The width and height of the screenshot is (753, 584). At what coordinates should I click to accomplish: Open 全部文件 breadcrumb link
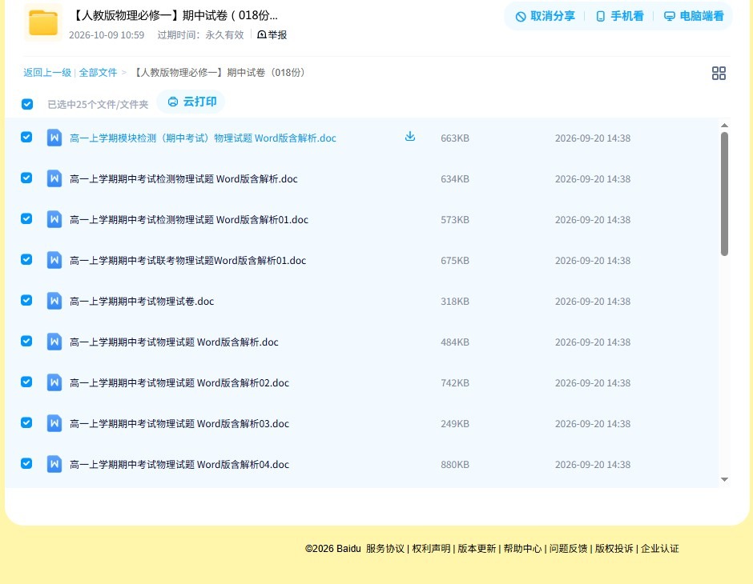pyautogui.click(x=98, y=73)
